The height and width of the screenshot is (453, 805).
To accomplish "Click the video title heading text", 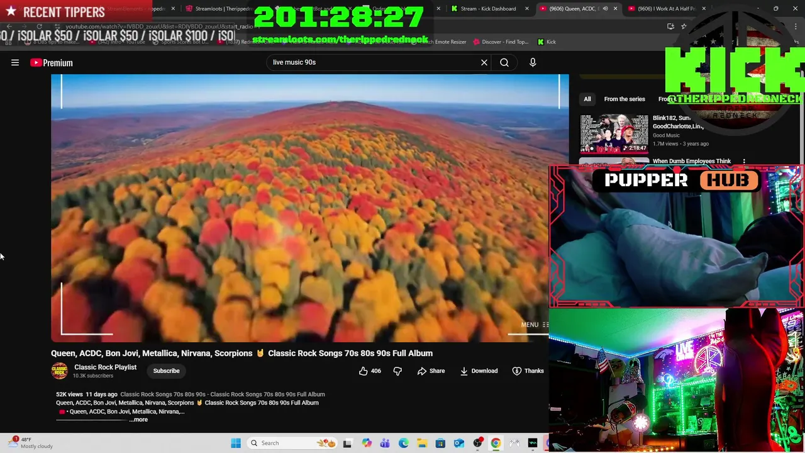I will point(241,353).
